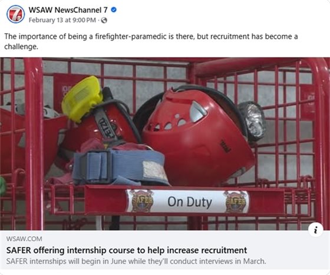Click the right SAFER emblem beside On Duty

pyautogui.click(x=235, y=202)
